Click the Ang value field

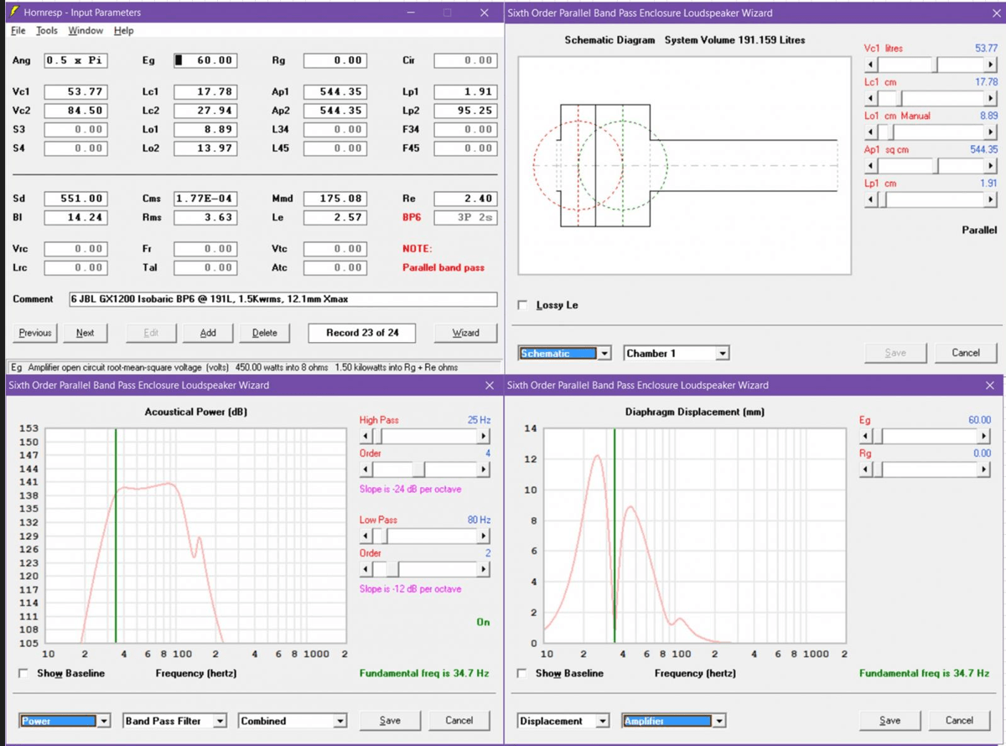75,60
